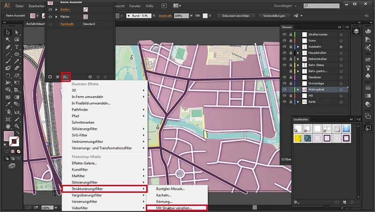Open the Fenster menu
375x212 pixels.
pyautogui.click(x=135, y=6)
